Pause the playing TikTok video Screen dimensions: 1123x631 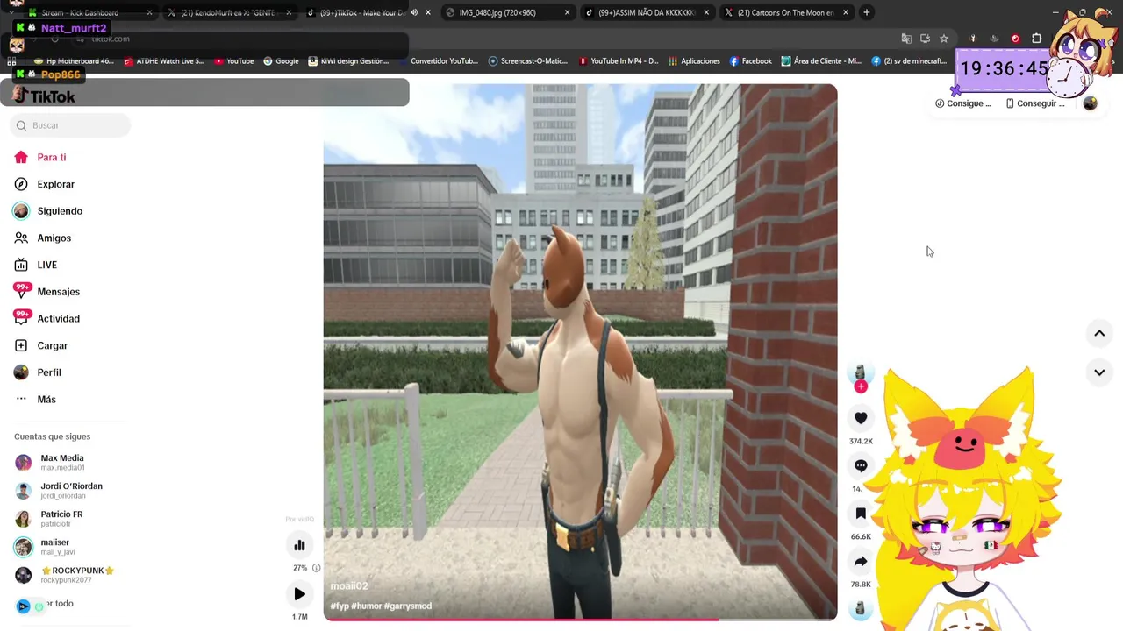coord(580,351)
